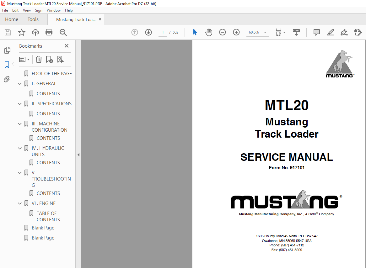366x268 pixels.
Task: Collapse II . SPECIFICATIONS bookmark
Action: click(x=20, y=103)
